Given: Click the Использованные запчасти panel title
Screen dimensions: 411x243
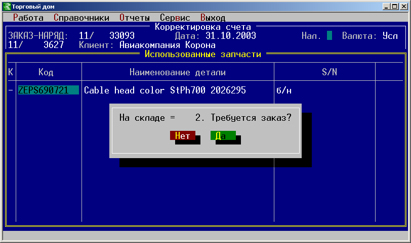Looking at the screenshot, I should tap(203, 54).
